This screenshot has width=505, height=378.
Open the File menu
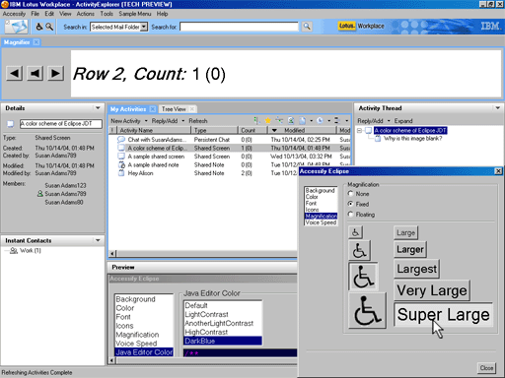tap(35, 14)
